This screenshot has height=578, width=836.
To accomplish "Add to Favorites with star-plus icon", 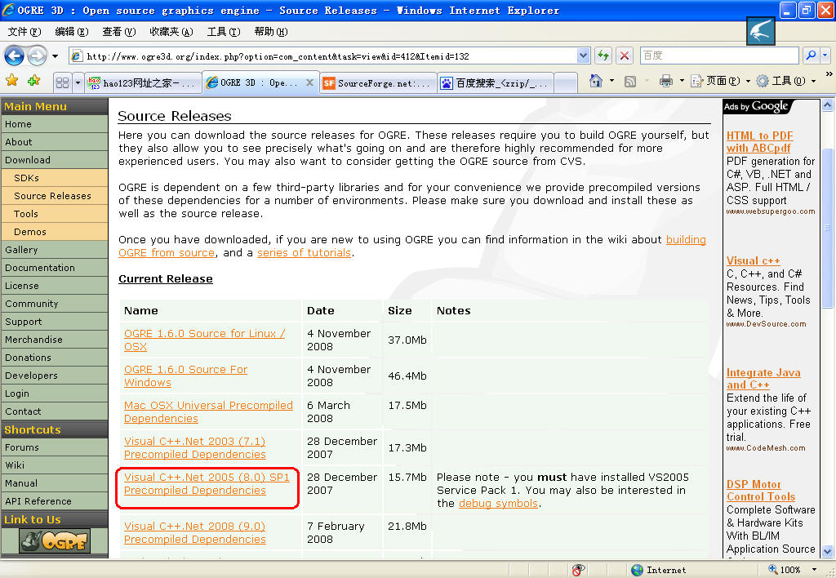I will click(34, 81).
